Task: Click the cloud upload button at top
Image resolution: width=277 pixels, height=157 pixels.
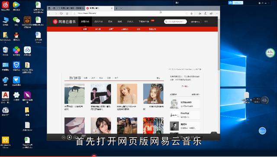Action: [x=235, y=3]
